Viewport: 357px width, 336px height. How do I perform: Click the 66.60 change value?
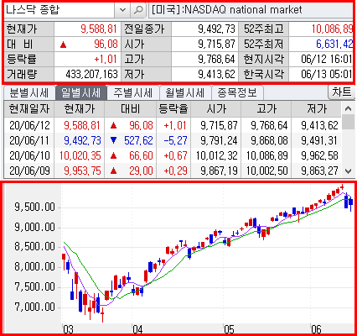pyautogui.click(x=141, y=155)
